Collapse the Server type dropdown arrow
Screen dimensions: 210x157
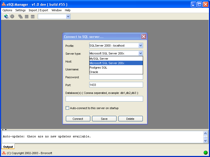[x=140, y=53]
